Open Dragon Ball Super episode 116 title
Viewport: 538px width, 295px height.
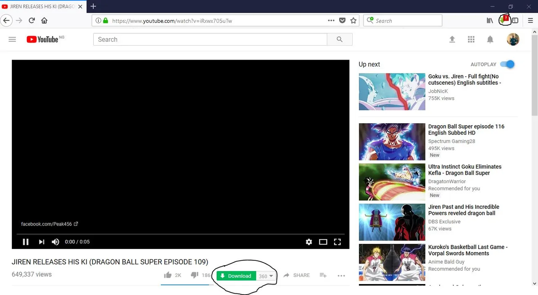click(466, 129)
